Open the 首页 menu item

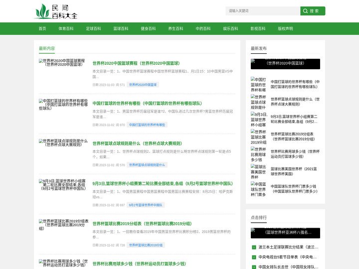click(42, 28)
